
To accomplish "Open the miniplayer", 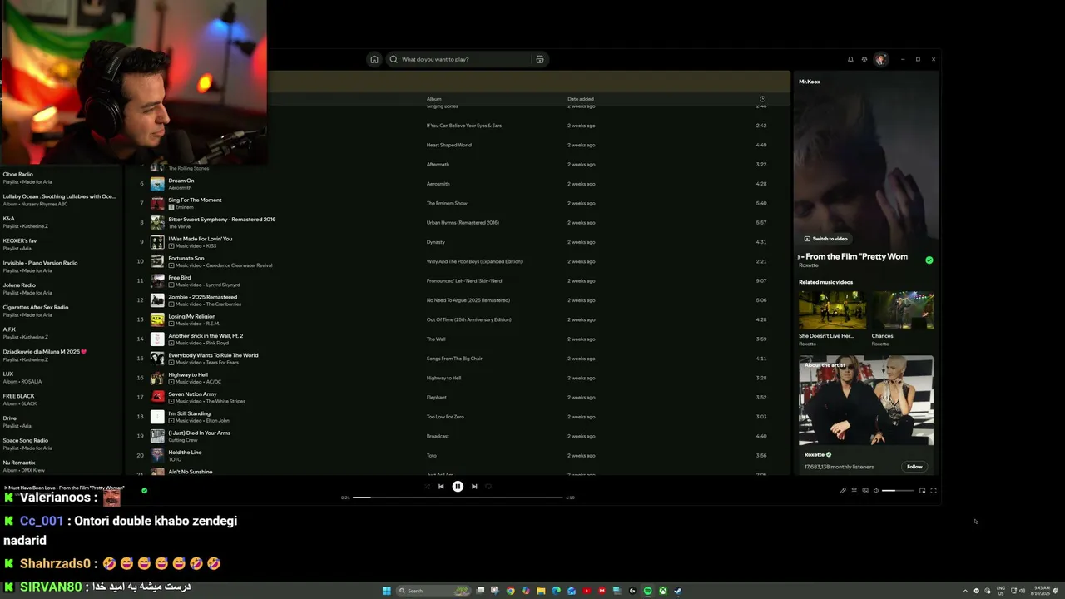I will point(922,491).
